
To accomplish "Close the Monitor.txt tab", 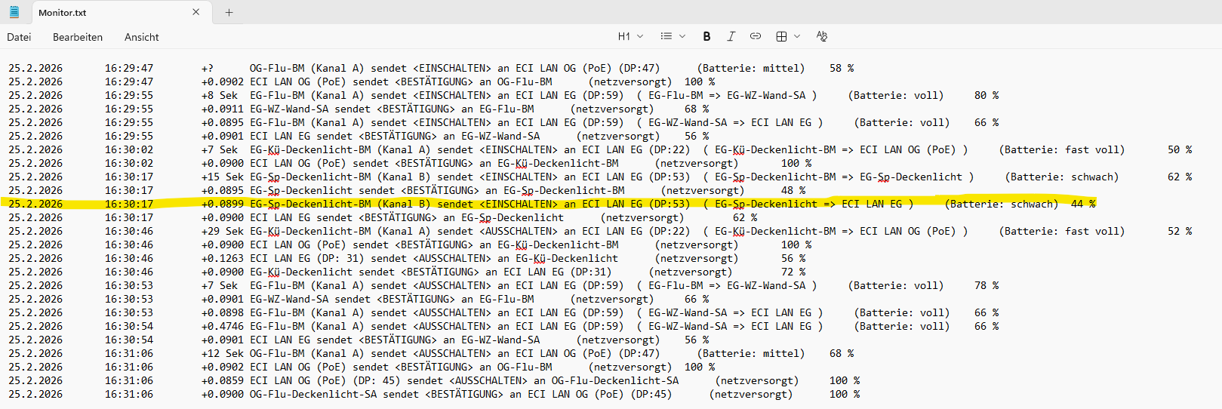I will (x=196, y=12).
